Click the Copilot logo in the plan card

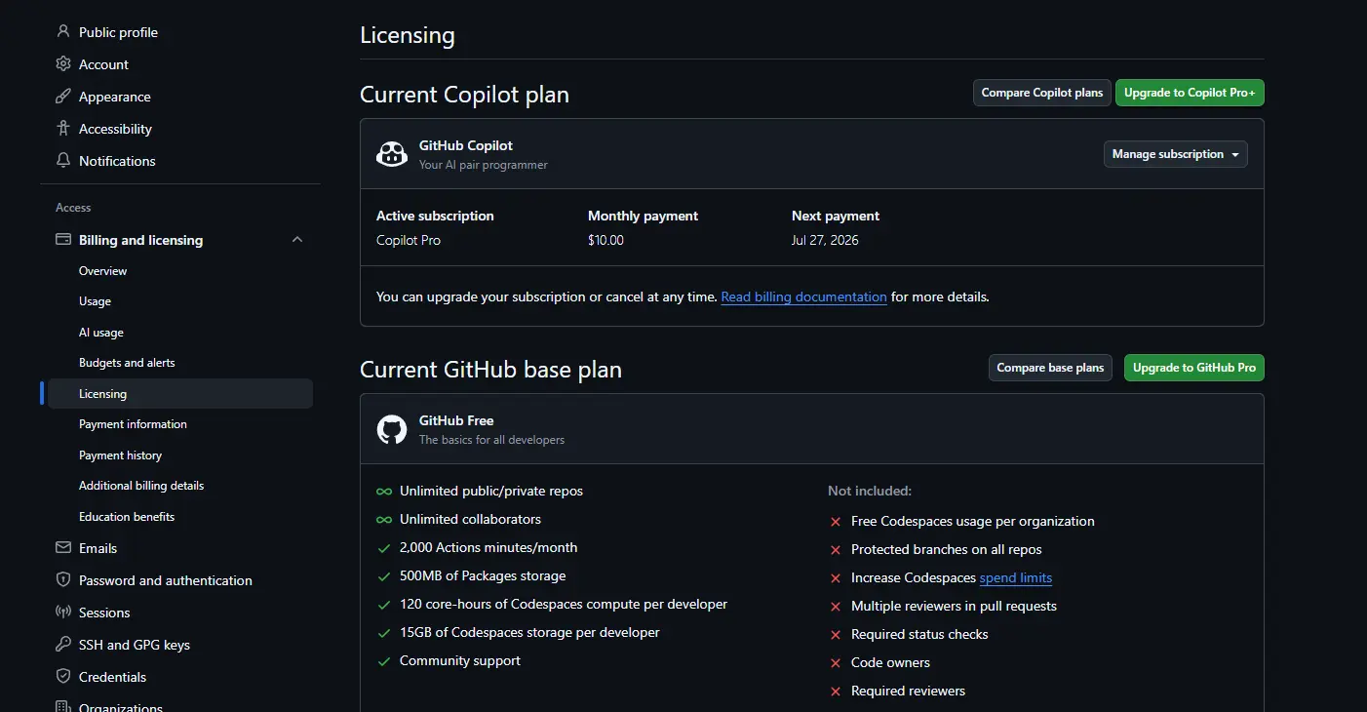392,154
